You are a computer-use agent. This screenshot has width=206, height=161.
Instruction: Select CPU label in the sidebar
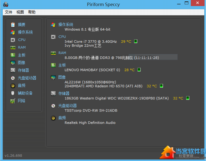(x=22, y=40)
